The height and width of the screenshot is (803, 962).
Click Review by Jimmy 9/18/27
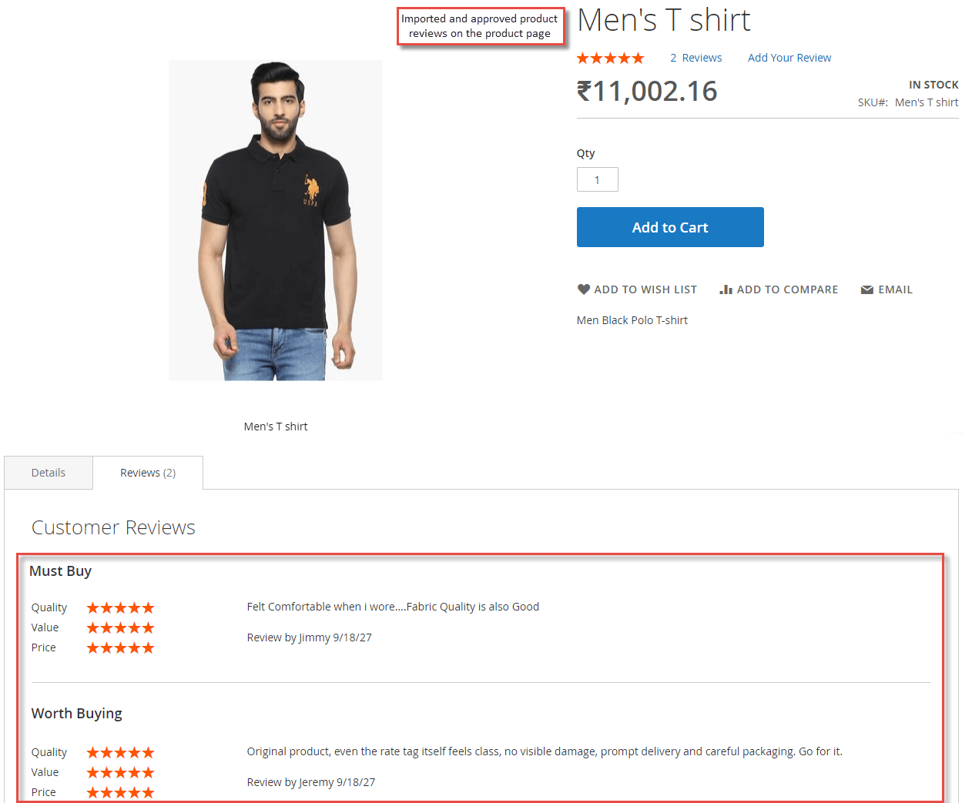(x=309, y=637)
